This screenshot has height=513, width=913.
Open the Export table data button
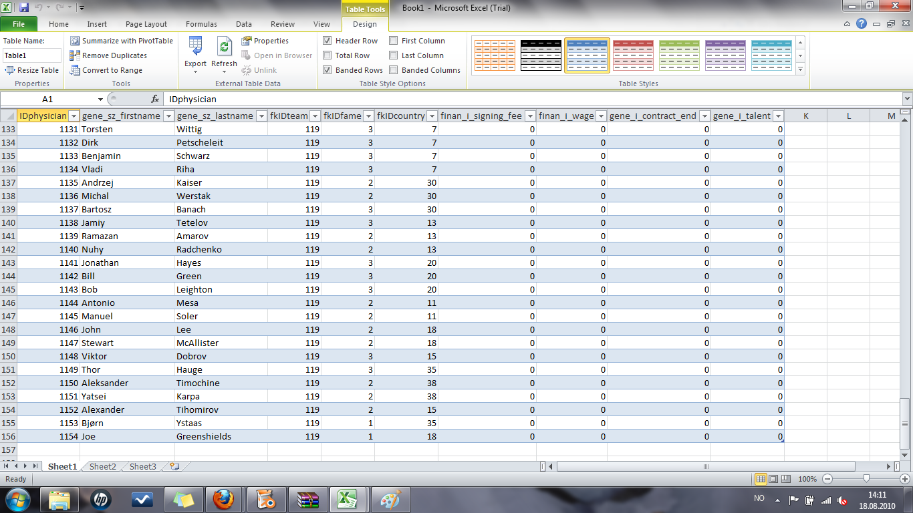[195, 53]
